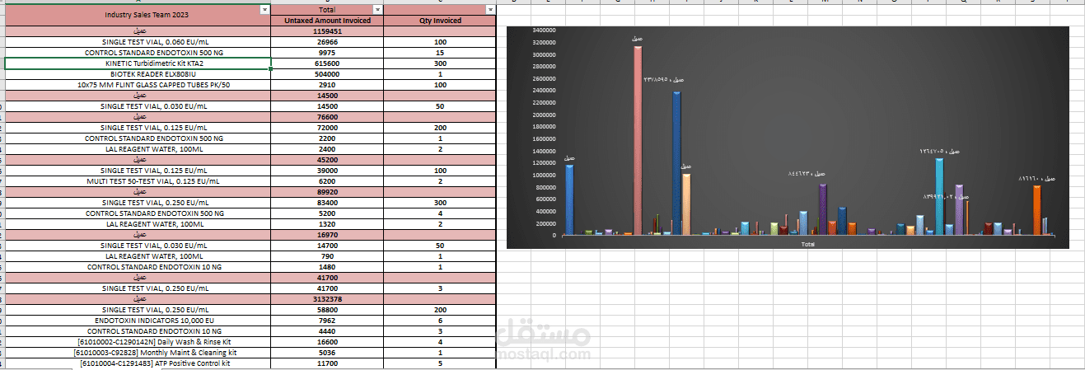Select the amount cell 4440
1085x370 pixels.
tap(327, 330)
